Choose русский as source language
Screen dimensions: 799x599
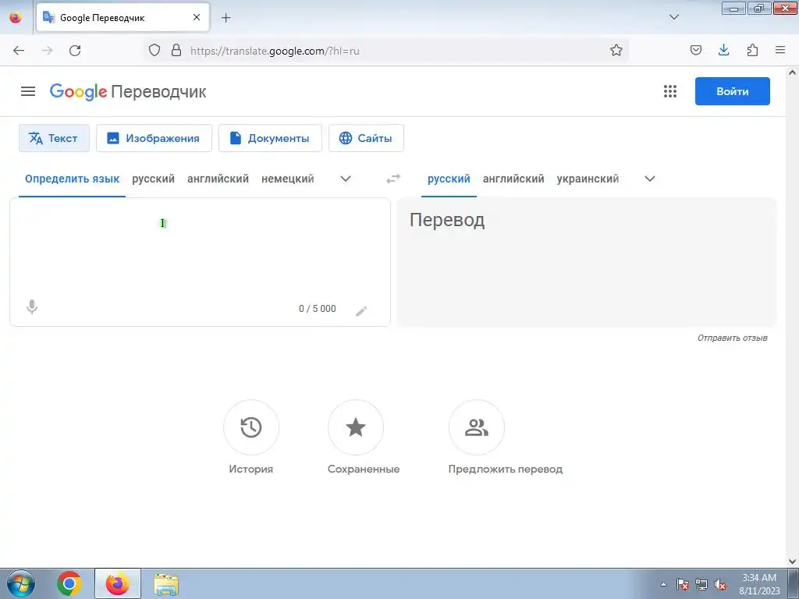tap(154, 179)
